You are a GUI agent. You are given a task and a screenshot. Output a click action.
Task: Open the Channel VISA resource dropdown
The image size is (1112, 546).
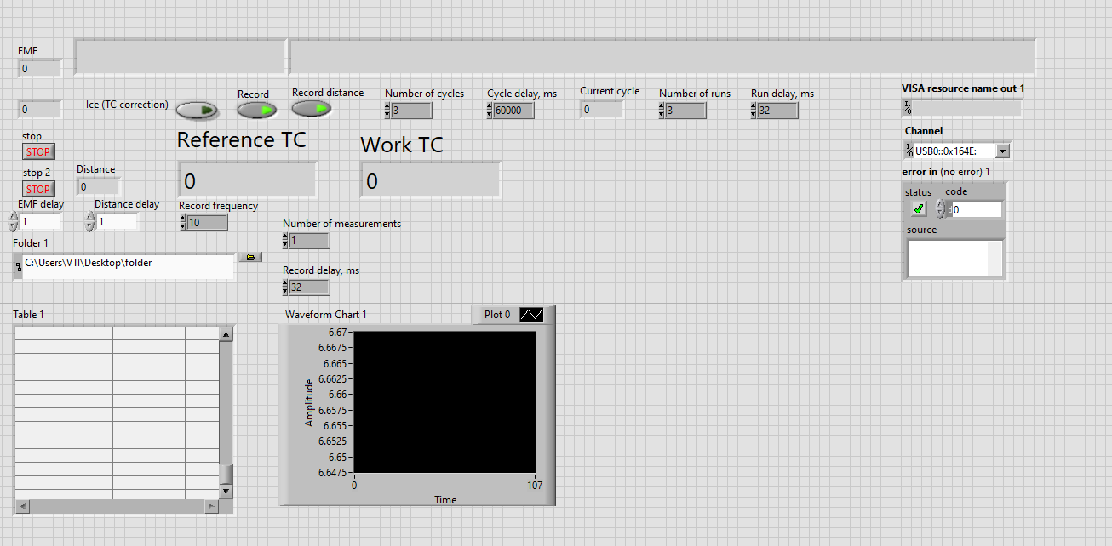click(1002, 151)
